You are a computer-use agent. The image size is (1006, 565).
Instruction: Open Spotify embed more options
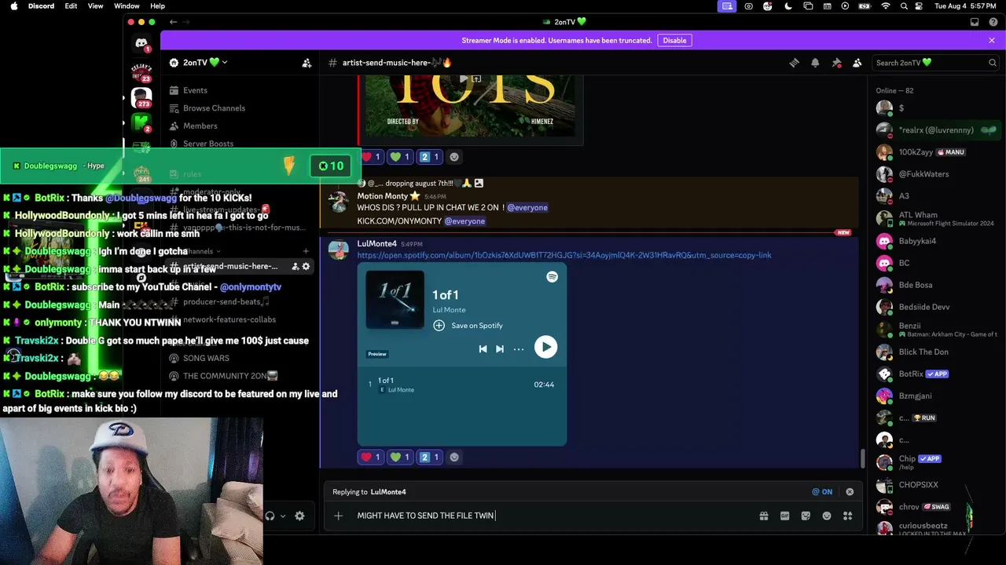[x=519, y=349]
